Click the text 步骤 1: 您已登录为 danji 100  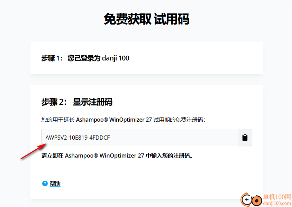85,58
